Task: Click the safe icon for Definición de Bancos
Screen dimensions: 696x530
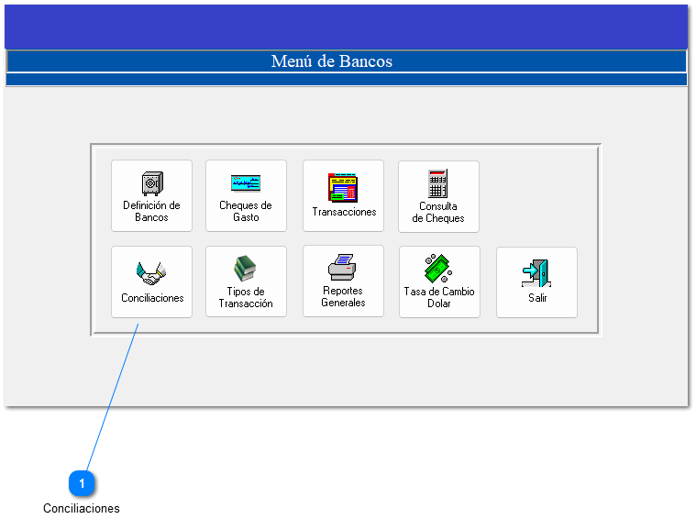Action: pos(151,183)
